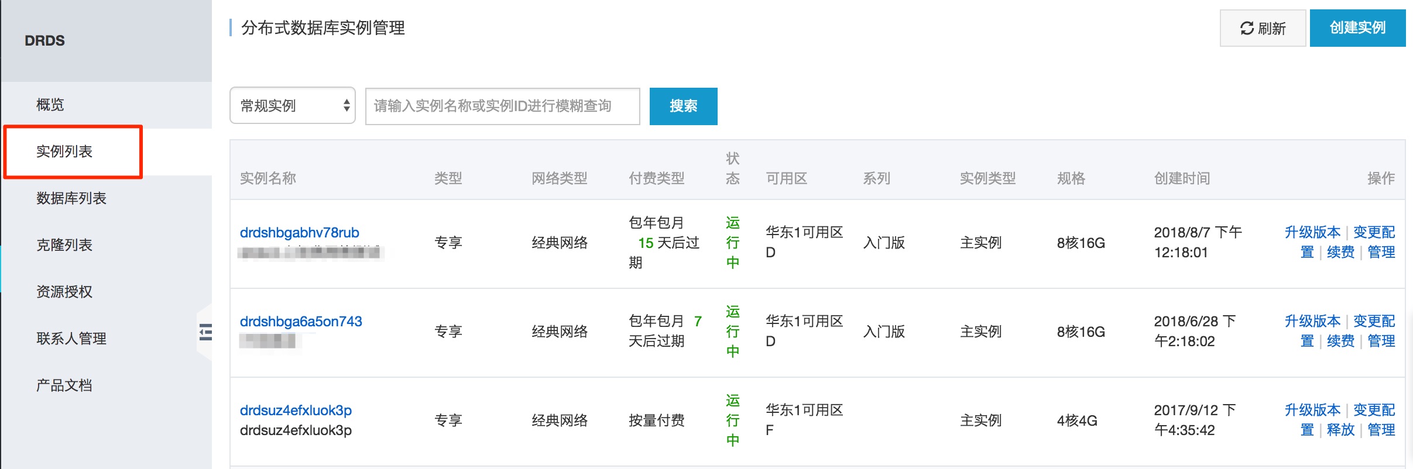Open 资源授权 in the sidebar

64,292
